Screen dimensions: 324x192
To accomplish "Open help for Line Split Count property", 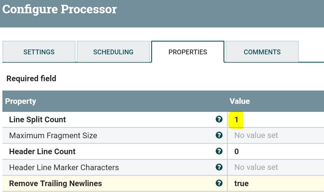I will tap(219, 119).
